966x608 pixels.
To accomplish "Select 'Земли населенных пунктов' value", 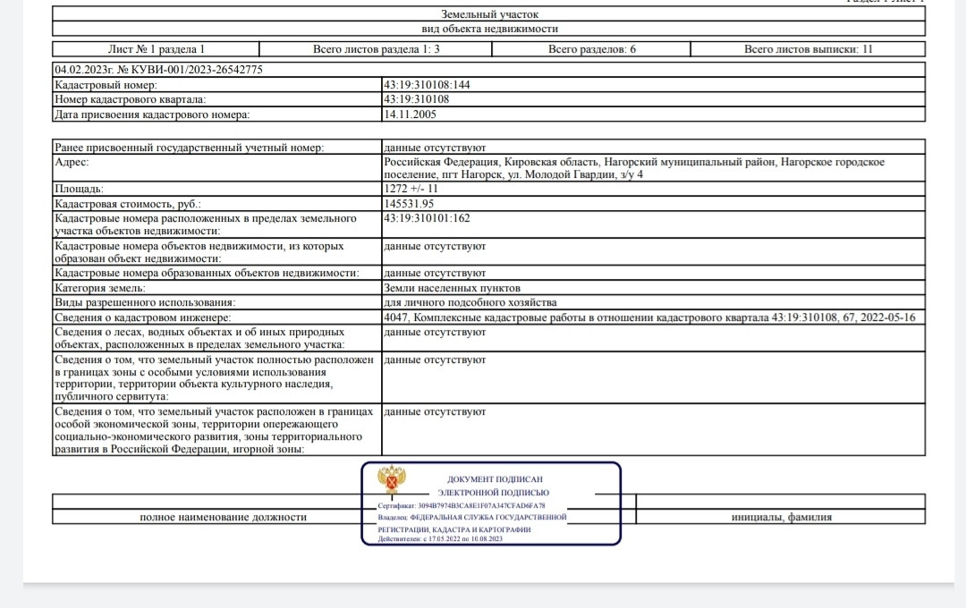I will coord(452,288).
